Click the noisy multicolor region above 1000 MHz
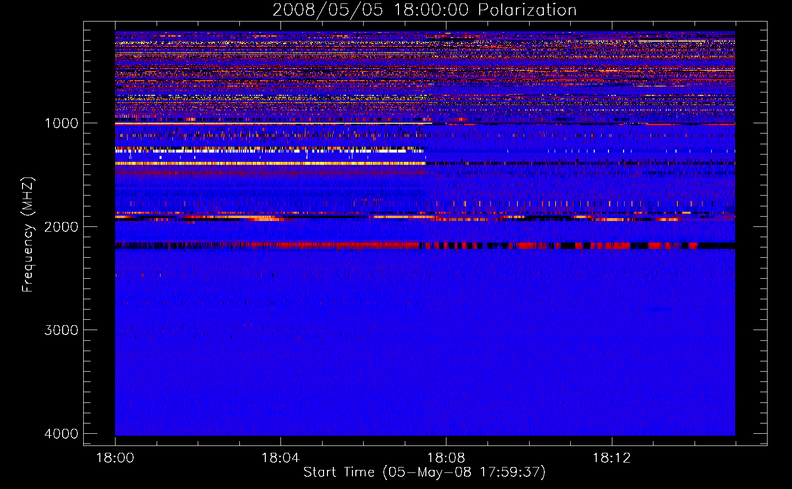 [425, 76]
